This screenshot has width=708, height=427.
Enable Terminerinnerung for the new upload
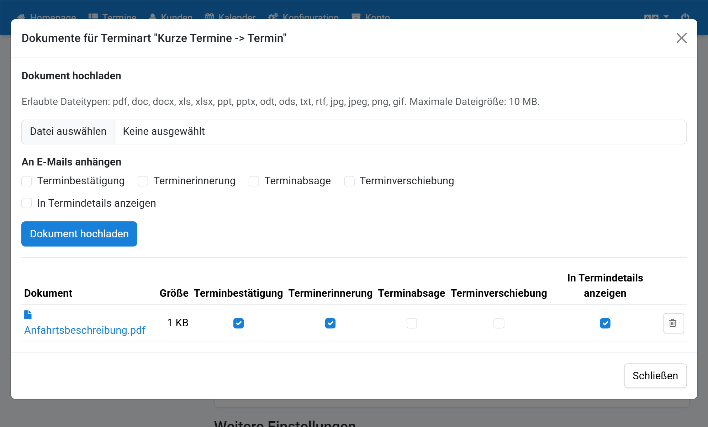143,181
